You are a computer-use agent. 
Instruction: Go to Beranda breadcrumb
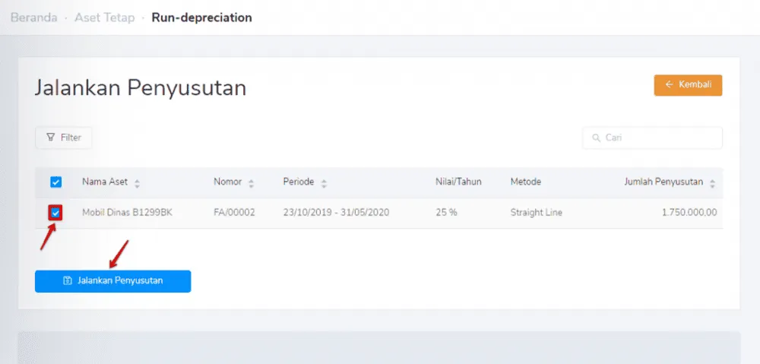coord(33,17)
